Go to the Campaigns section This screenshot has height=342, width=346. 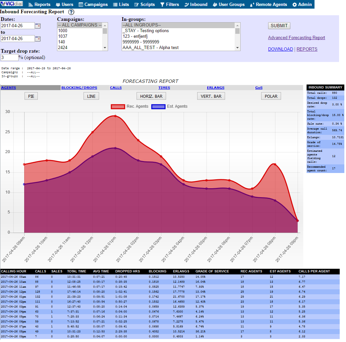pos(93,4)
